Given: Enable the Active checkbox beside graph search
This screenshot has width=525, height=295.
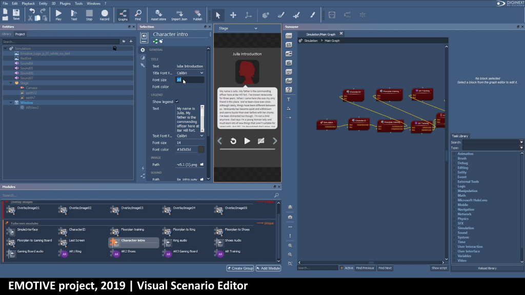Looking at the screenshot, I should pos(342,268).
